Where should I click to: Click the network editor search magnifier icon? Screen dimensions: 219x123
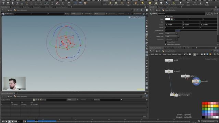[215, 54]
